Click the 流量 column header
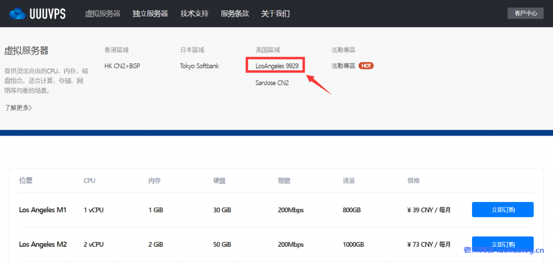Screen dimensions: 553x263 [349, 180]
